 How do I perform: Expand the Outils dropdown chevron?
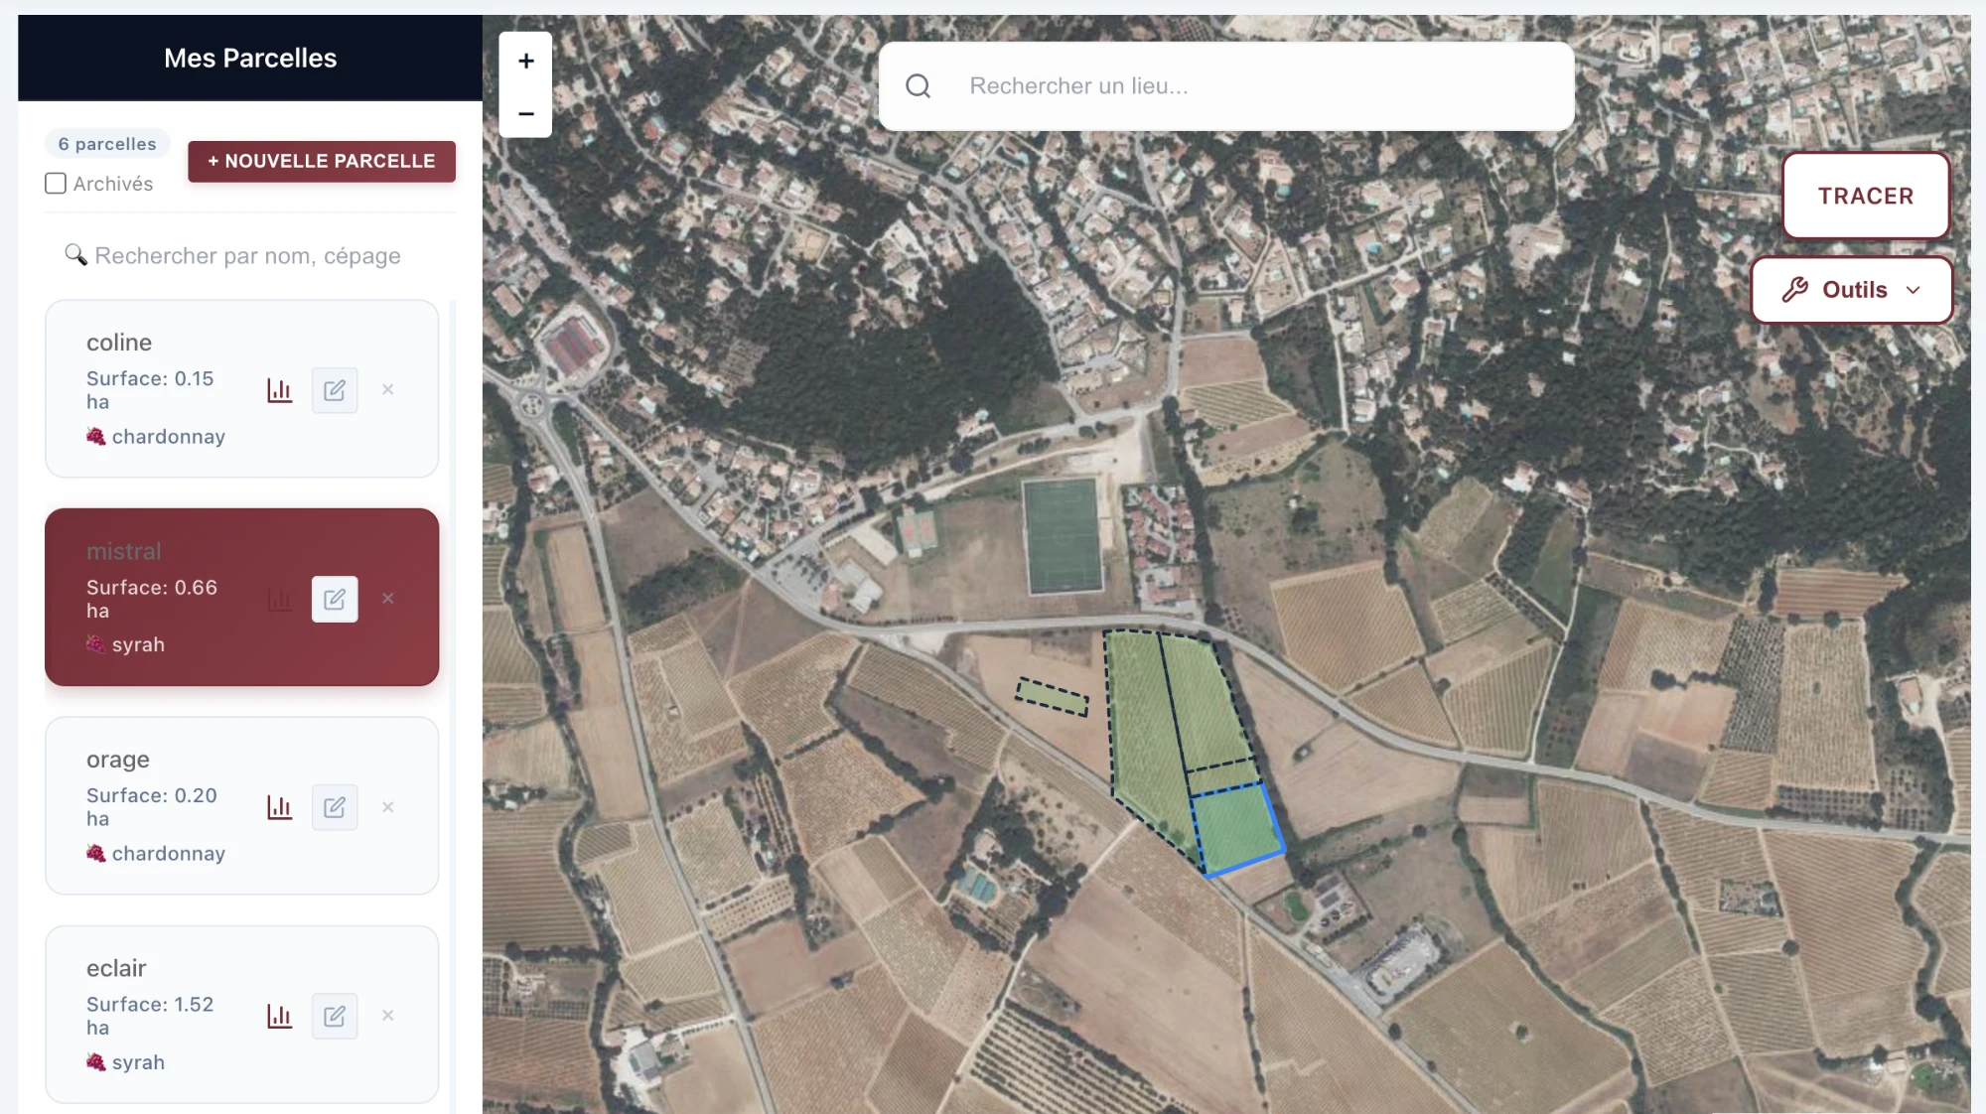[1914, 290]
